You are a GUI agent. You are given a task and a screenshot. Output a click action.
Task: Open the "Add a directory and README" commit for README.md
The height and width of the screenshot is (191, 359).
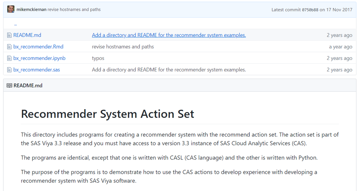click(x=169, y=35)
